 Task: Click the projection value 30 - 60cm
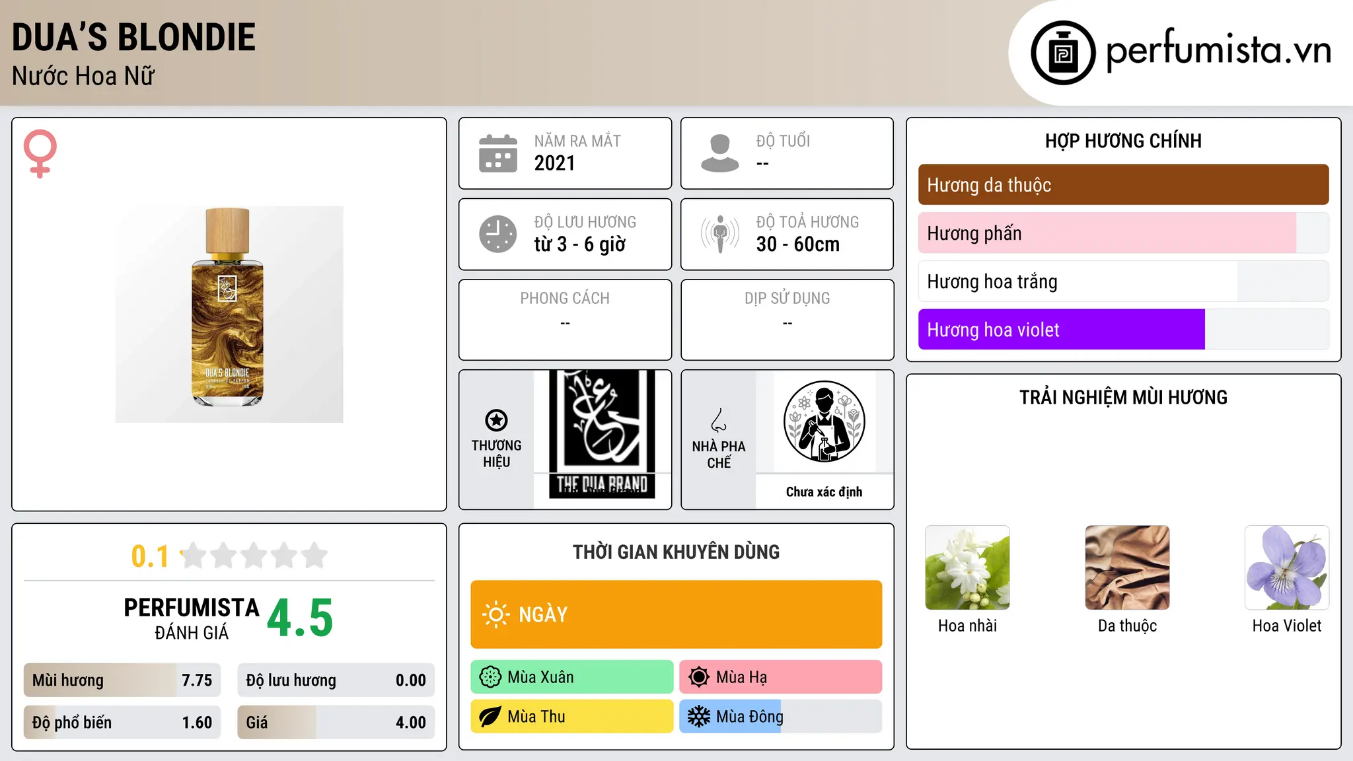click(798, 244)
